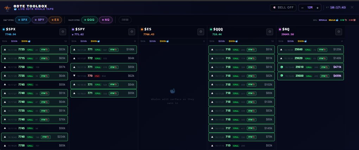This screenshot has height=150, width=359.
Task: Select $250k threshold in the $SPX column
Action: pos(14,41)
